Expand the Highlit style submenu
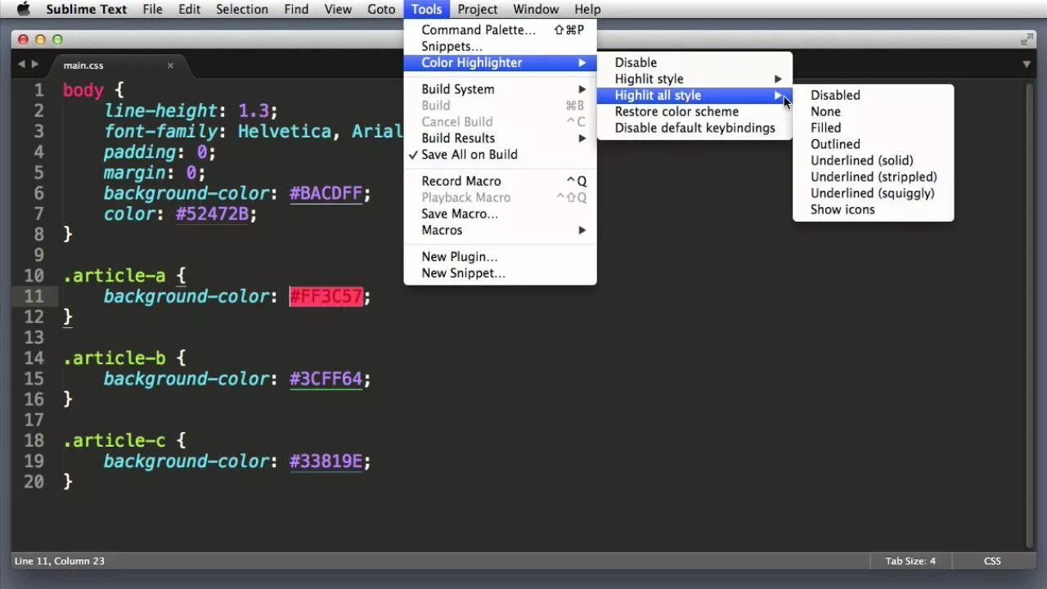Image resolution: width=1047 pixels, height=589 pixels. tap(694, 79)
